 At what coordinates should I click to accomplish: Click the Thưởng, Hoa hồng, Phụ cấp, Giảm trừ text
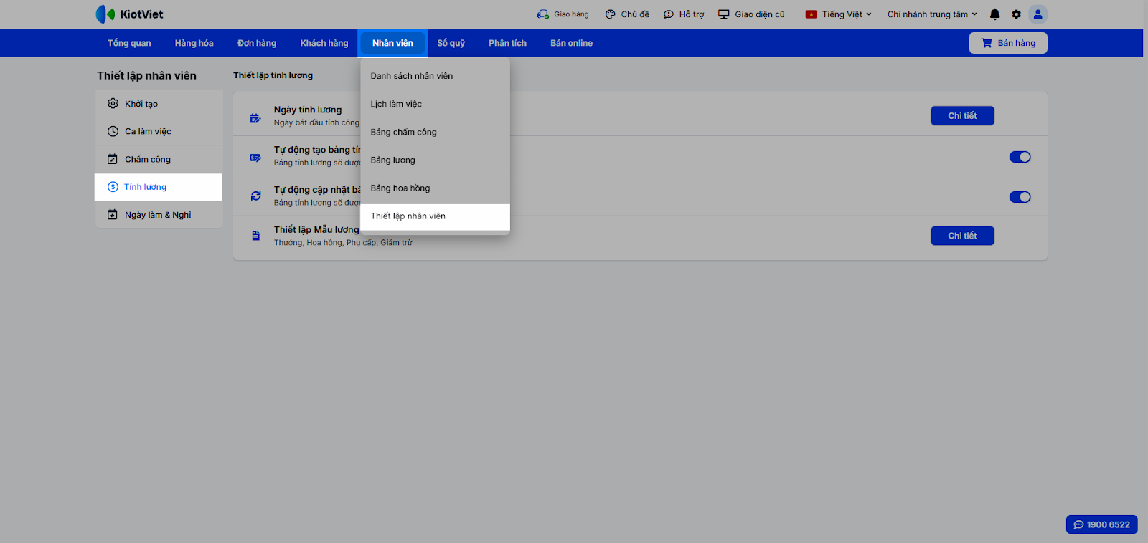(x=343, y=243)
